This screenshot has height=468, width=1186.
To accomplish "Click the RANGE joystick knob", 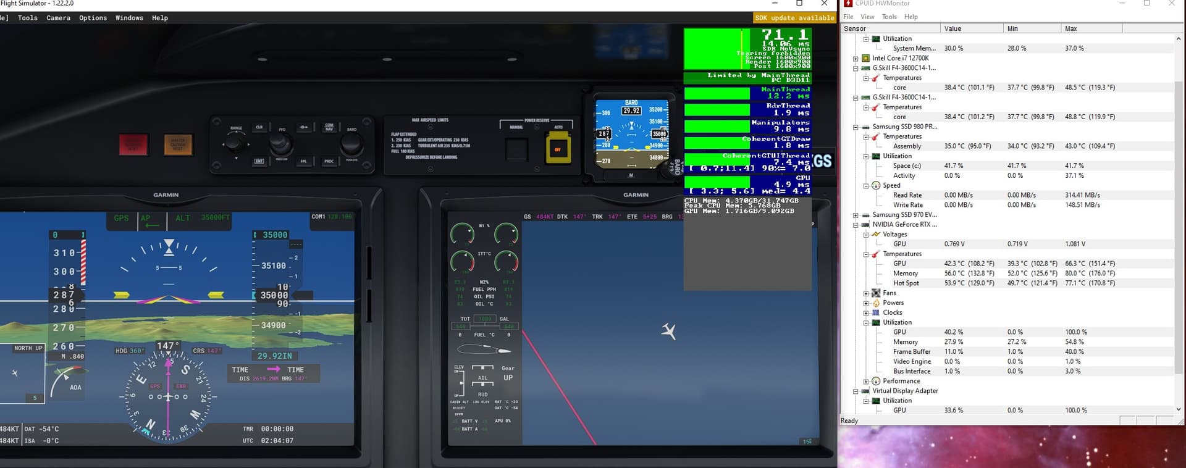I will pyautogui.click(x=234, y=144).
